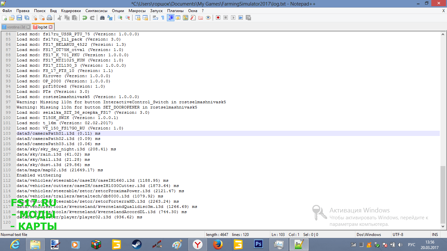Toggle the Word Wrap toolbar button
This screenshot has width=447, height=251.
[155, 18]
